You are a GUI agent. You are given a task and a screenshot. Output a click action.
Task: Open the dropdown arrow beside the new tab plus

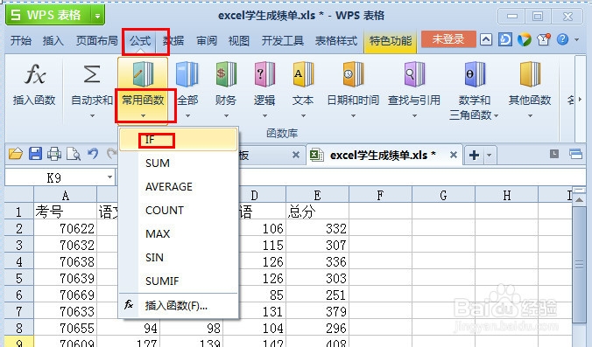click(x=490, y=155)
